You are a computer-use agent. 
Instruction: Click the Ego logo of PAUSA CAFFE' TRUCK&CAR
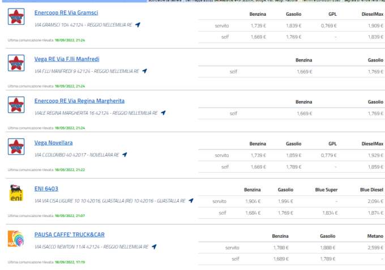(16, 239)
